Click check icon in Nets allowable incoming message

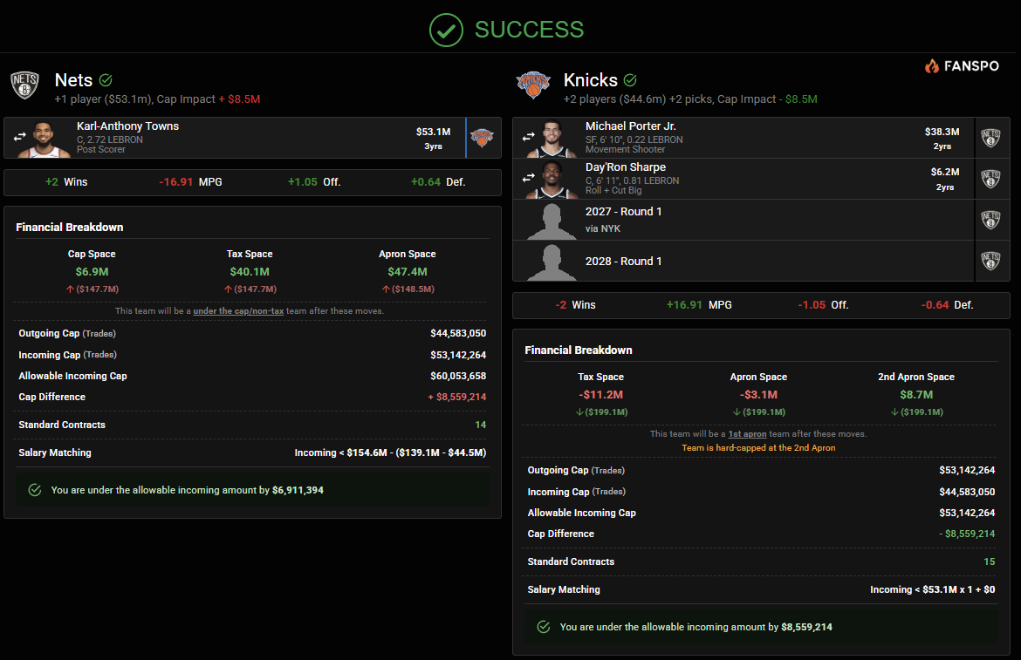click(35, 490)
